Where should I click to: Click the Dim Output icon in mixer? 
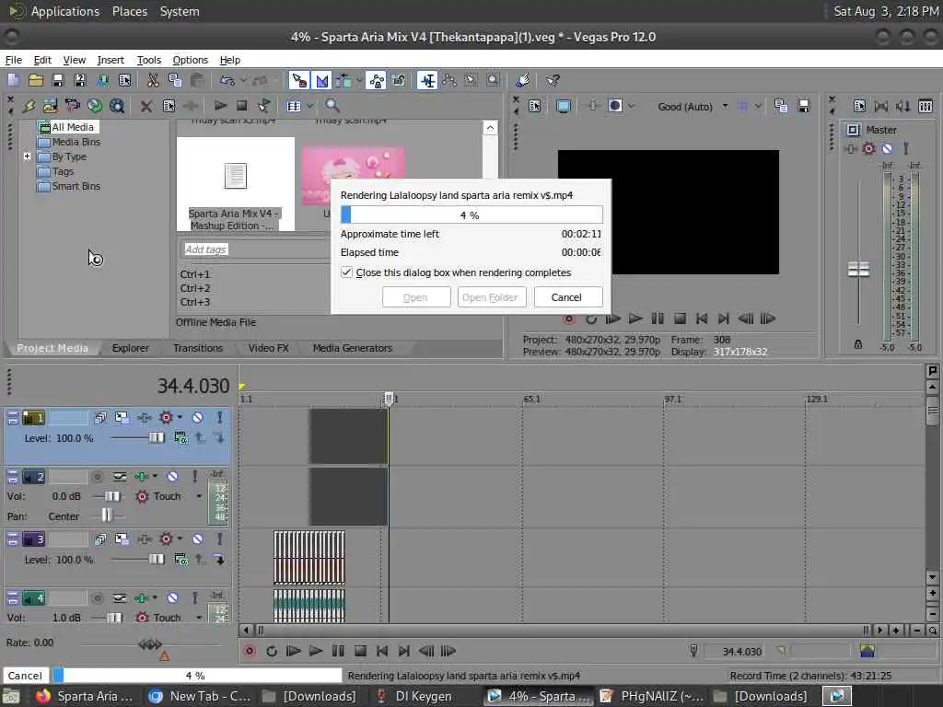(903, 107)
